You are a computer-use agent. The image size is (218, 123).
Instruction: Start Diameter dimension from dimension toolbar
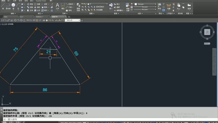coord(21,20)
